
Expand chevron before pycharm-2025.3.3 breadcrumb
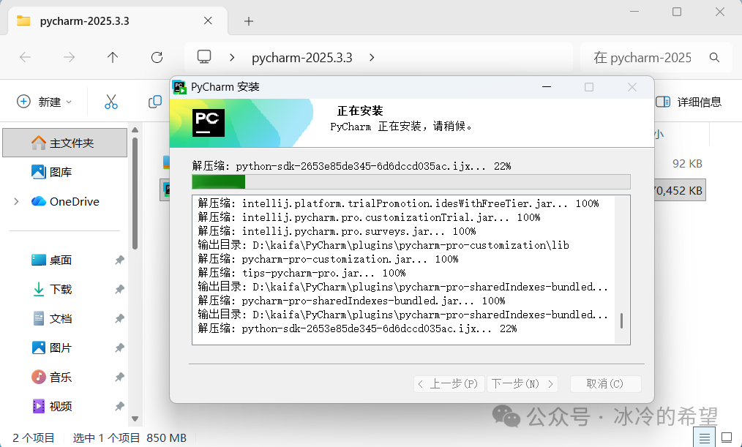coord(232,58)
